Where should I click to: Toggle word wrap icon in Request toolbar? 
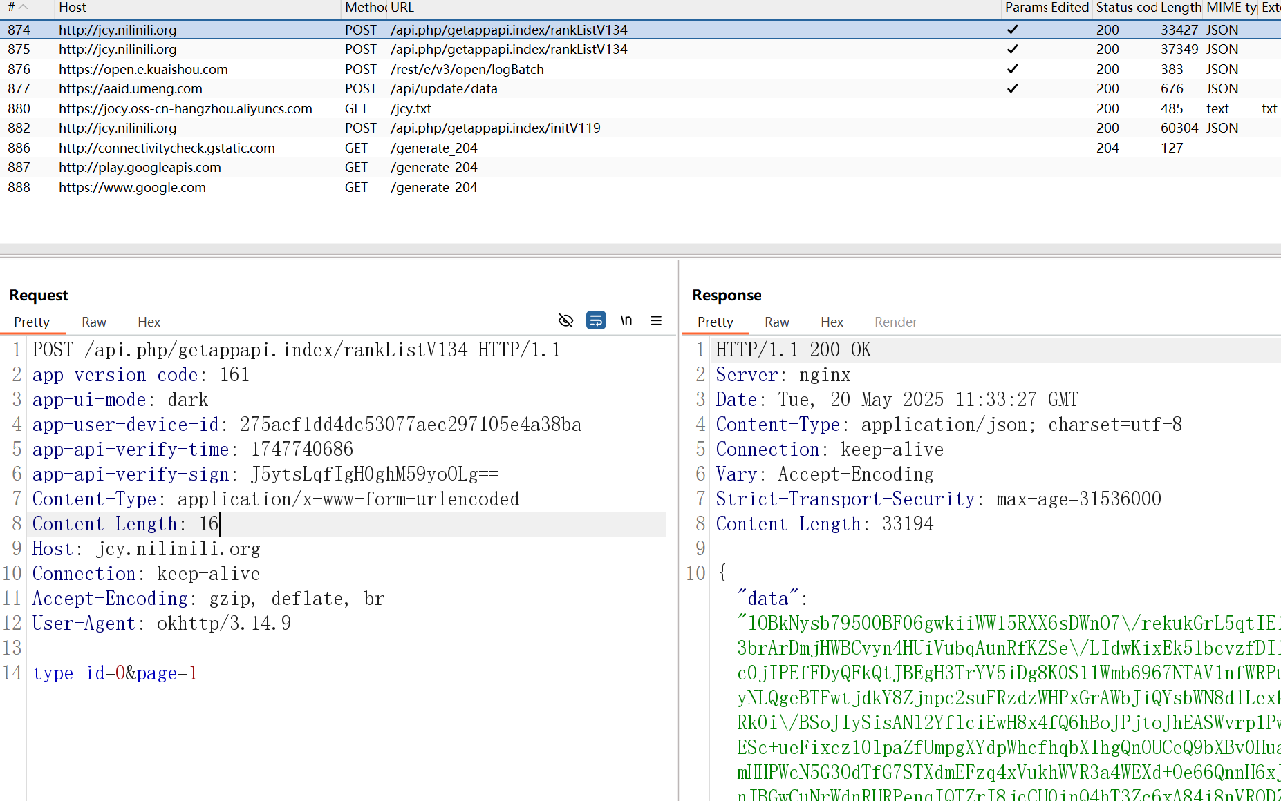tap(595, 320)
